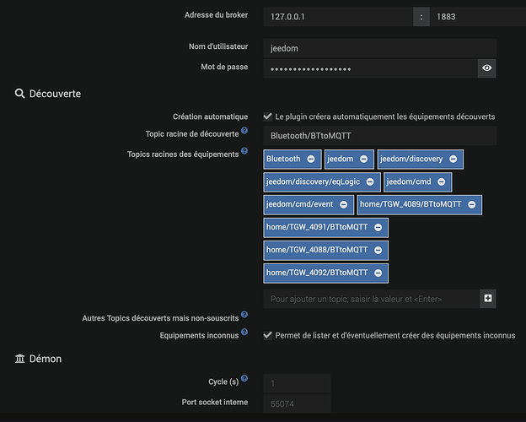The width and height of the screenshot is (526, 422).
Task: Remove the jeedom/cmd/event topic tag
Action: click(343, 204)
